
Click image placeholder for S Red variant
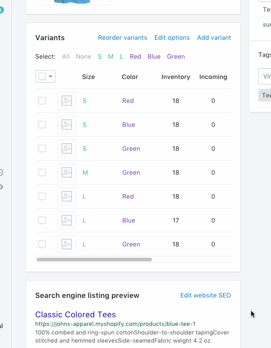67,101
